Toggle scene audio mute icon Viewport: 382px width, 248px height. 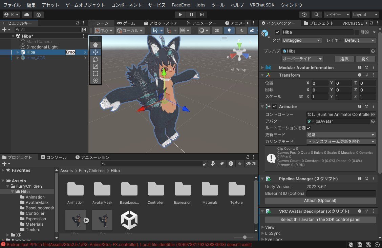pyautogui.click(x=241, y=30)
